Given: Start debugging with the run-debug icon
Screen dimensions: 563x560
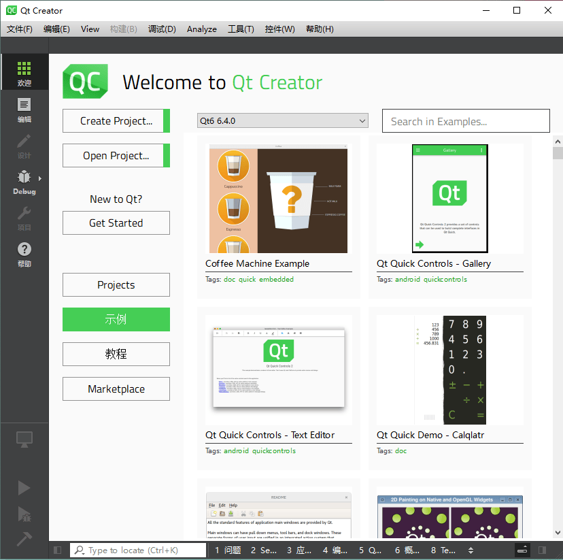Looking at the screenshot, I should (24, 514).
